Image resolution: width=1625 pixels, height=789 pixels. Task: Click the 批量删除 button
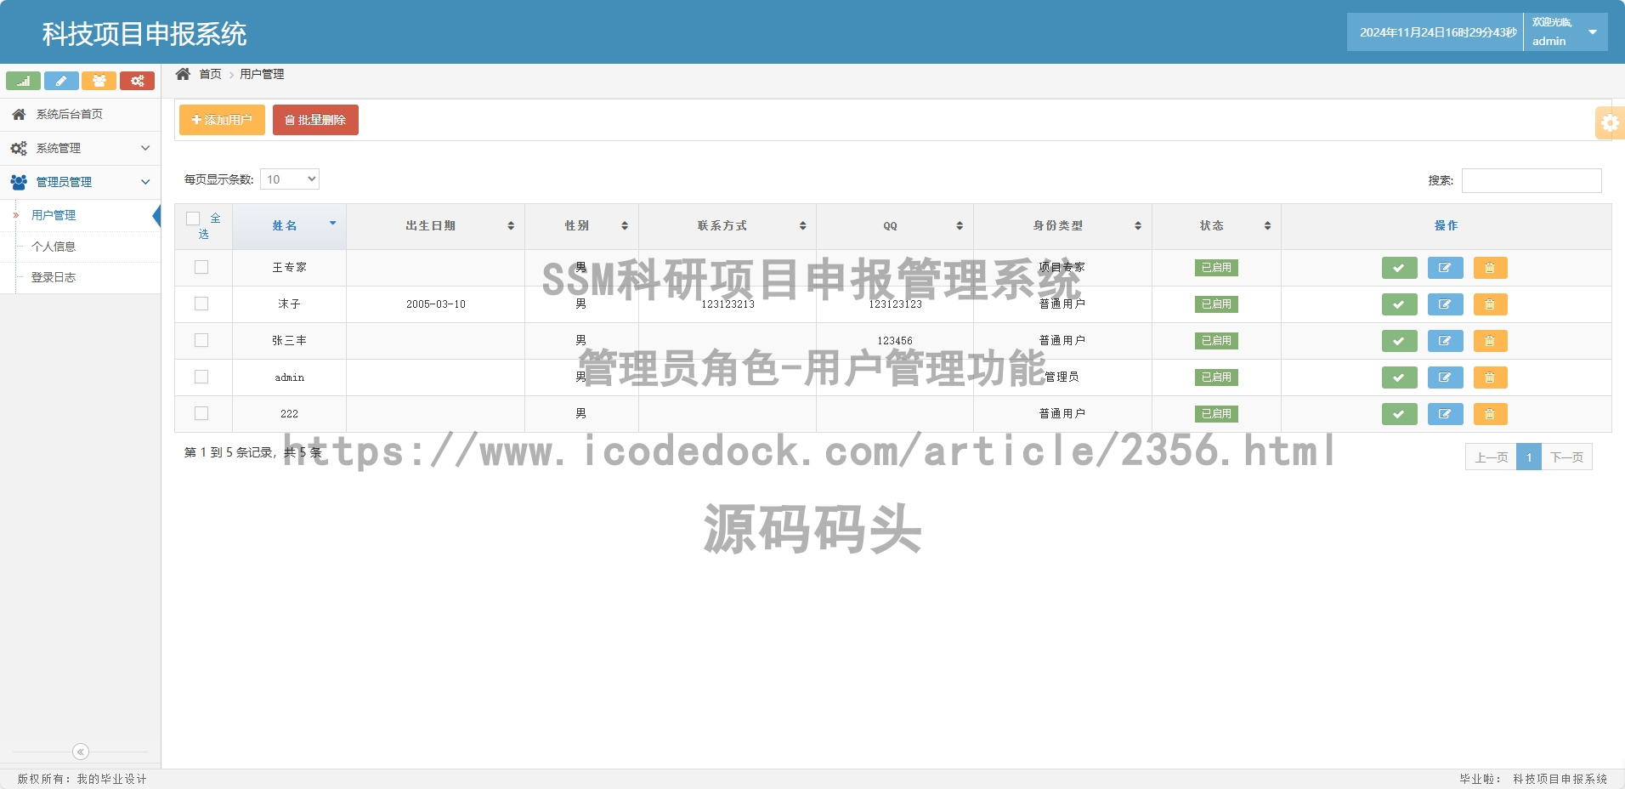point(315,120)
